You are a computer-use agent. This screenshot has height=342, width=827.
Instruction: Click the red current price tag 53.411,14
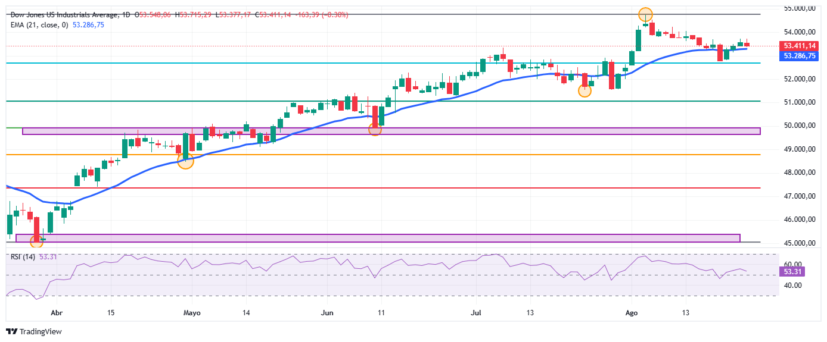pos(800,45)
